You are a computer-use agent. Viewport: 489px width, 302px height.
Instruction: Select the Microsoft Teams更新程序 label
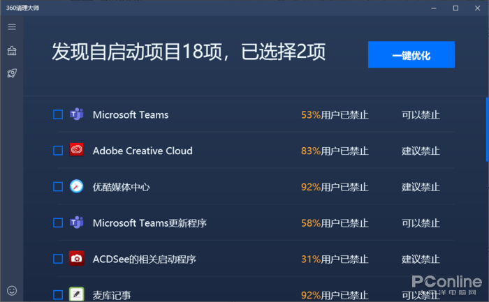click(x=149, y=223)
